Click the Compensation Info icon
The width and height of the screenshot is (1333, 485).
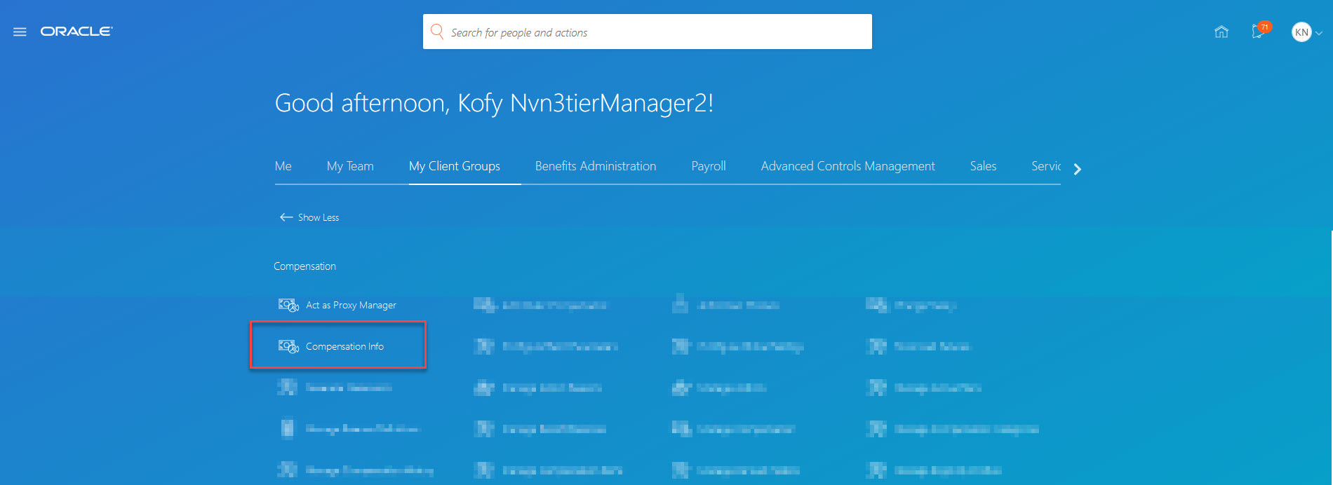click(288, 346)
